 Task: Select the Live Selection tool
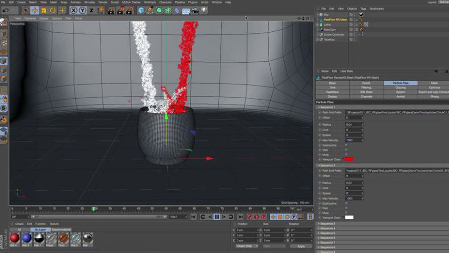26,11
